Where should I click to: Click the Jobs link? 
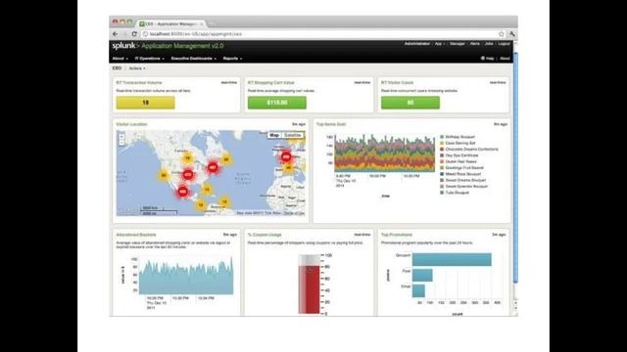tap(489, 43)
